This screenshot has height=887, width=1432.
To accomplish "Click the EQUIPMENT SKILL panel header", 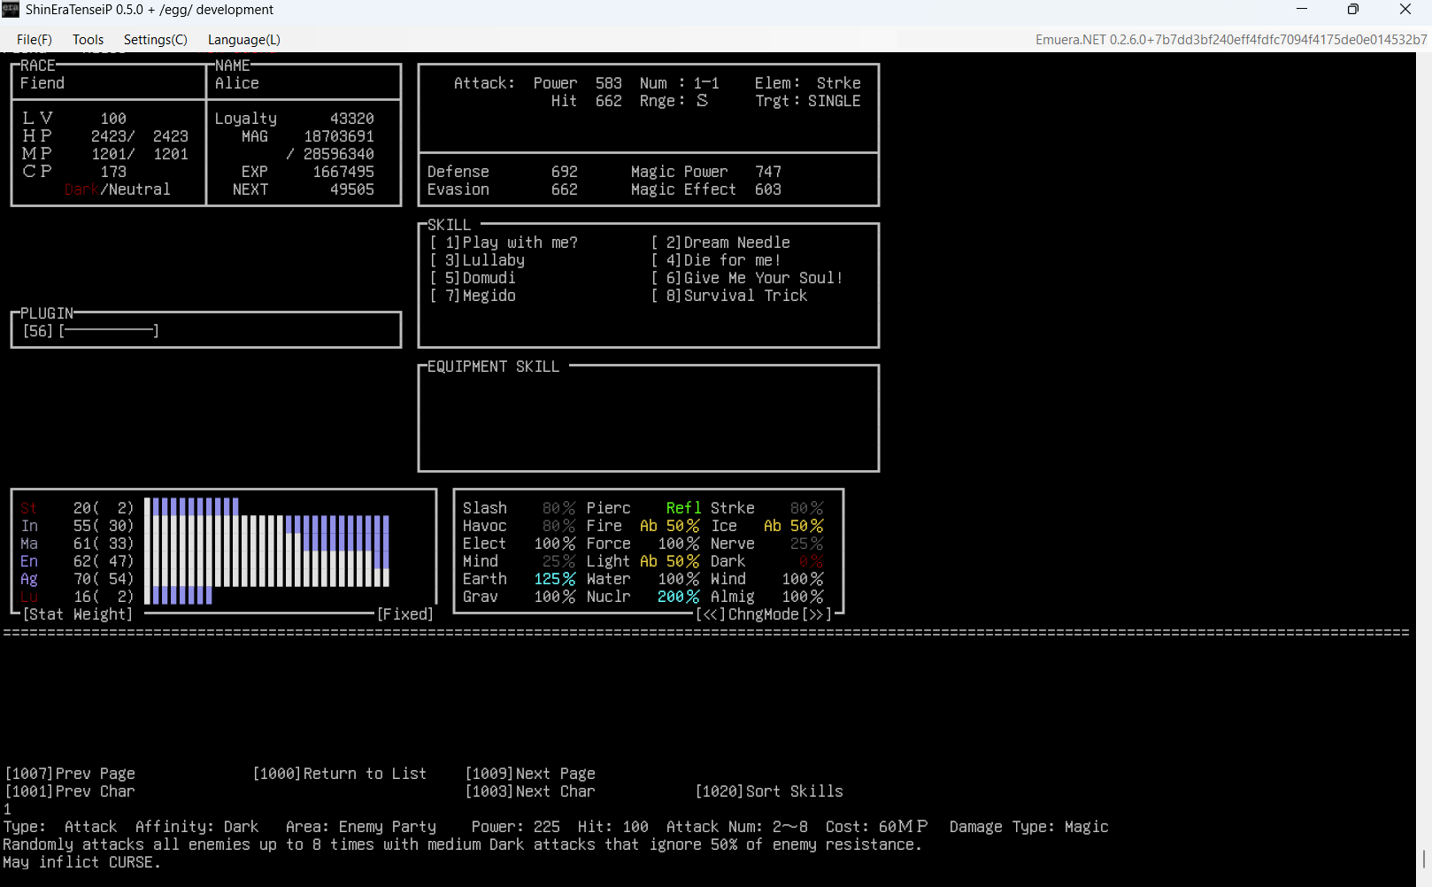I will 494,366.
